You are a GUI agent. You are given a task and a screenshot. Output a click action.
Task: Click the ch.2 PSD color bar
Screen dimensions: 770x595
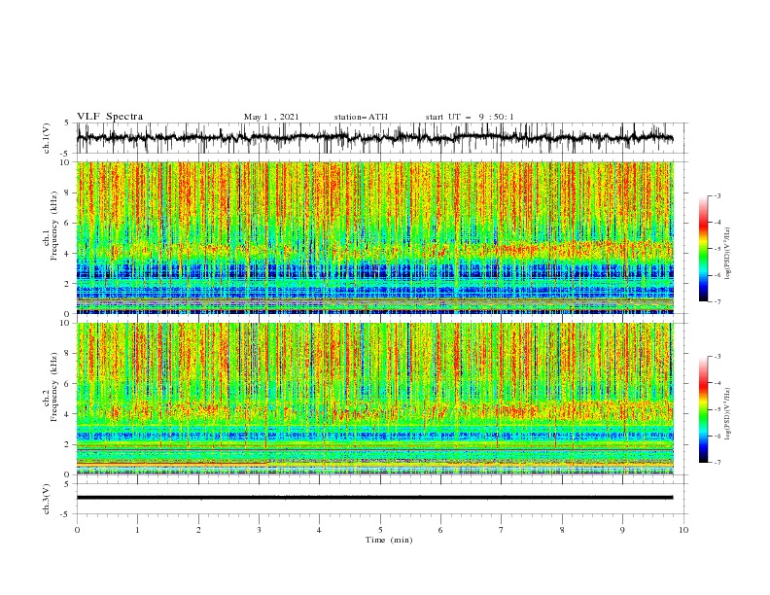point(703,409)
